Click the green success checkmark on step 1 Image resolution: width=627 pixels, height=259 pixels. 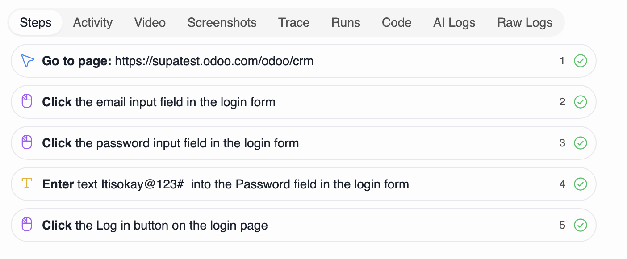580,61
